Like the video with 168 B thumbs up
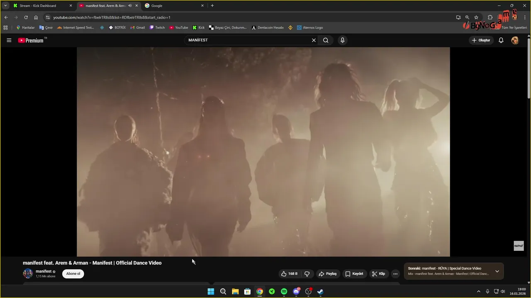The image size is (531, 298). pos(289,274)
